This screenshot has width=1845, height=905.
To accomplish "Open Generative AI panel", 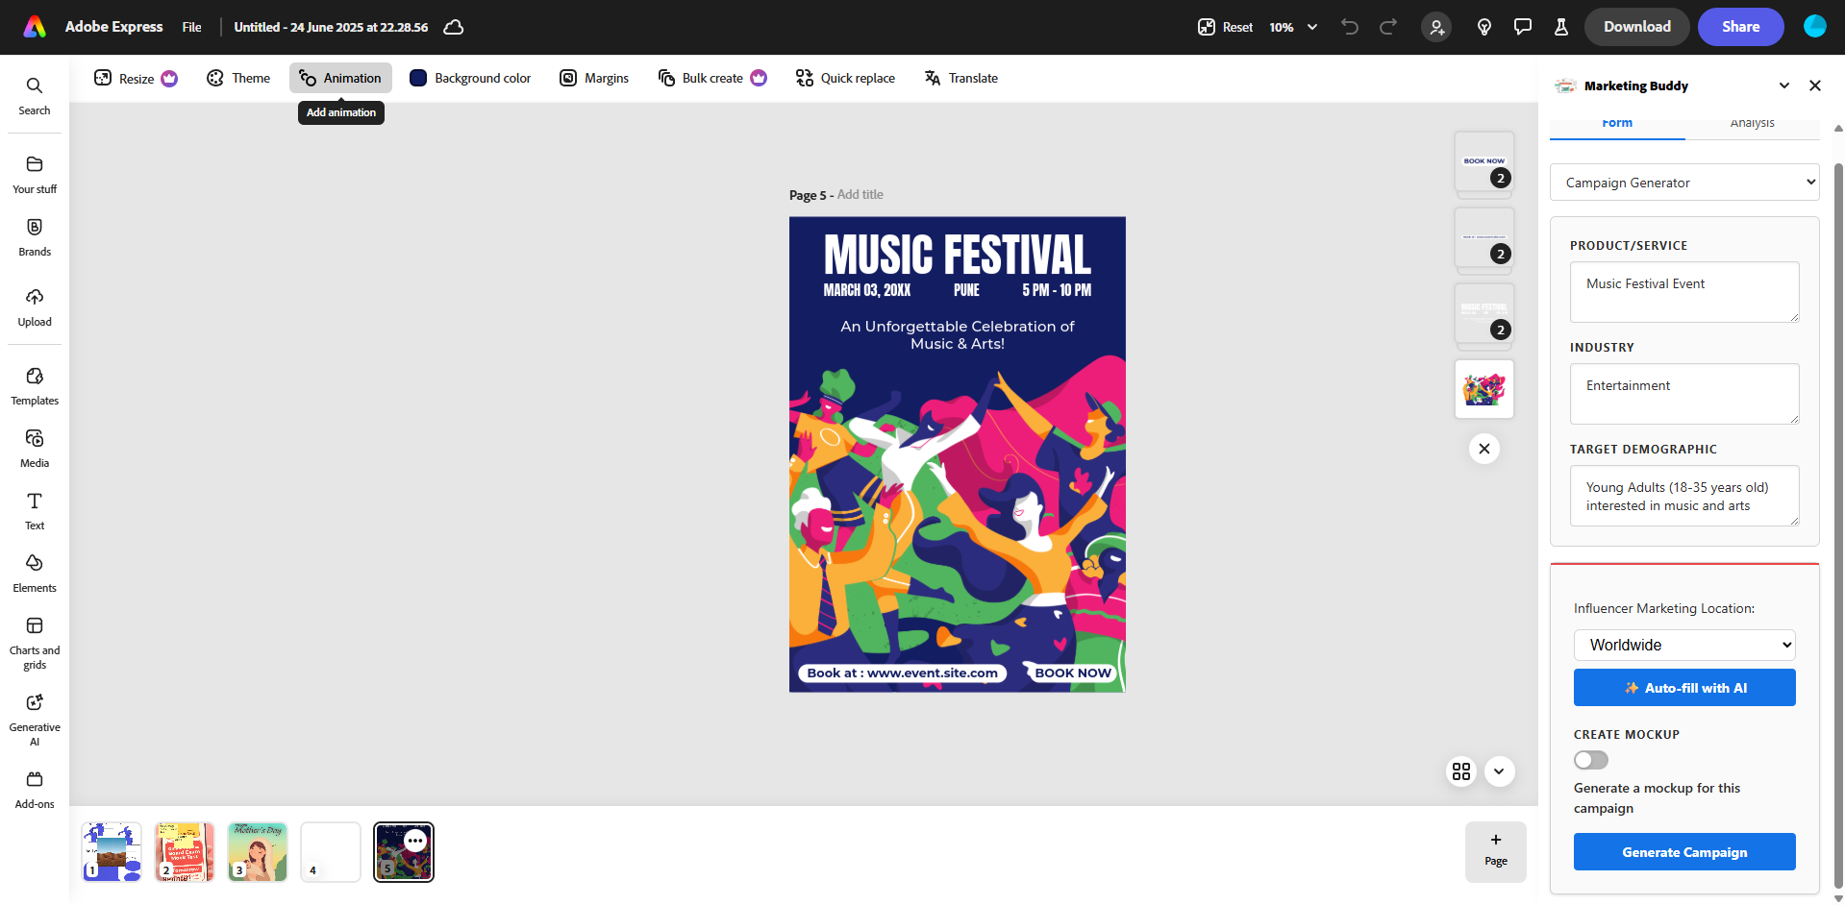I will (35, 720).
